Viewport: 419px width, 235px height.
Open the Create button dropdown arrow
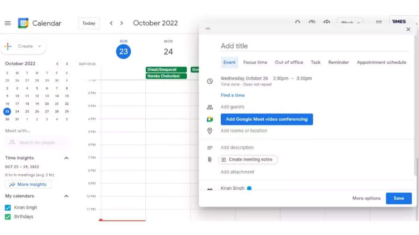[x=39, y=46]
